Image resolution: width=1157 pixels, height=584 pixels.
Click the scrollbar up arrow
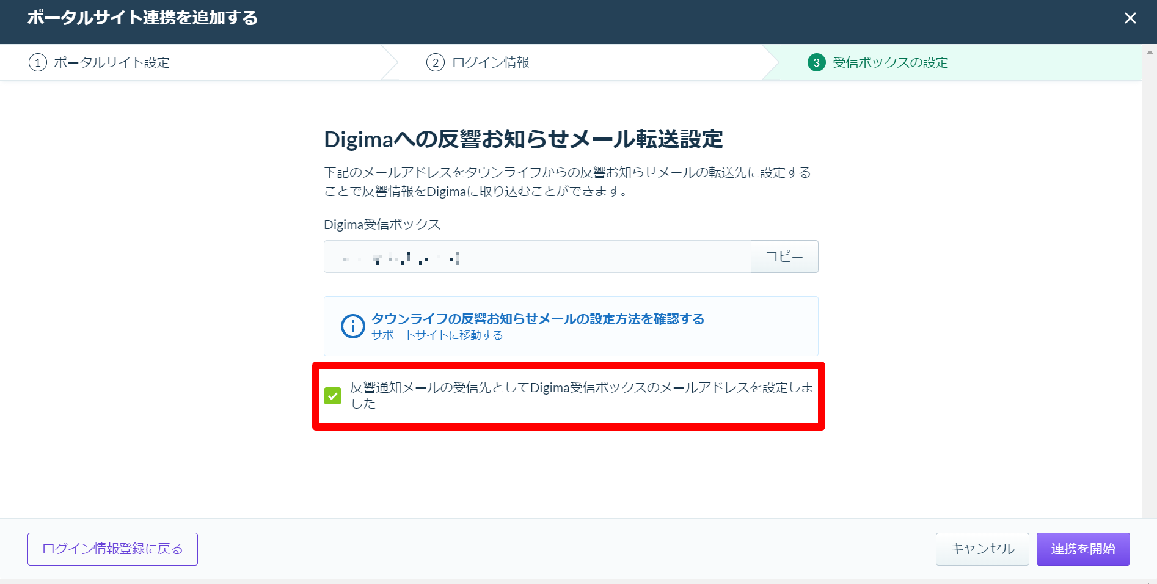(1150, 53)
